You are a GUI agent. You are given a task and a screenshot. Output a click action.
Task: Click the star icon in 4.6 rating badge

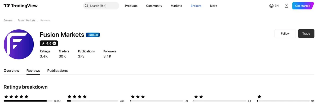click(x=43, y=43)
